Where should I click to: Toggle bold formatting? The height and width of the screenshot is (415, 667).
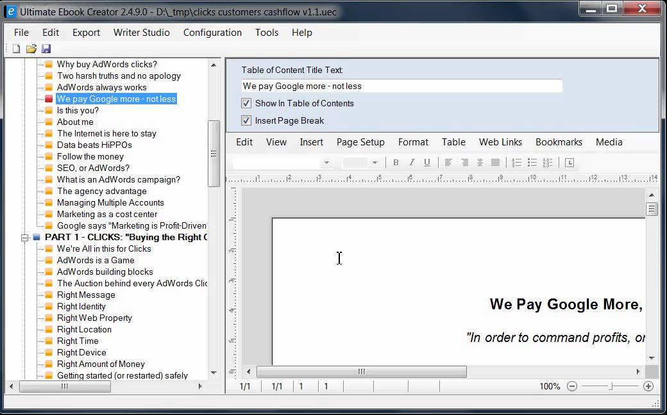[x=396, y=162]
